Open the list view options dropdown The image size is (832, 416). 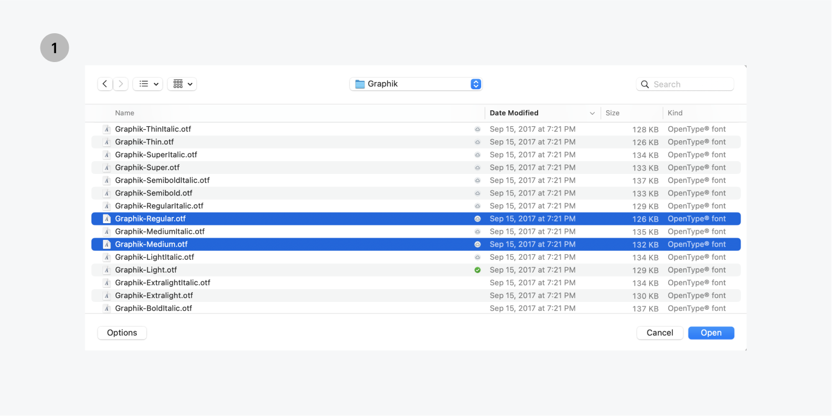point(147,84)
